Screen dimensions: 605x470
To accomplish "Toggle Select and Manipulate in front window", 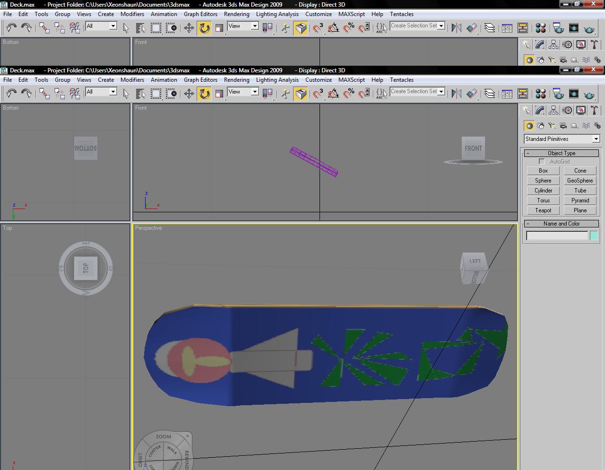I will (x=285, y=94).
